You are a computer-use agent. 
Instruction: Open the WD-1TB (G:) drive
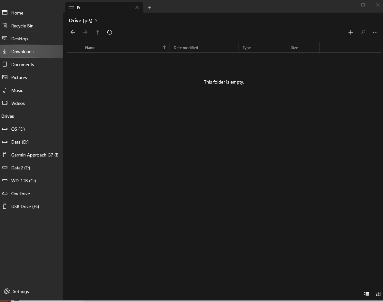[31, 181]
